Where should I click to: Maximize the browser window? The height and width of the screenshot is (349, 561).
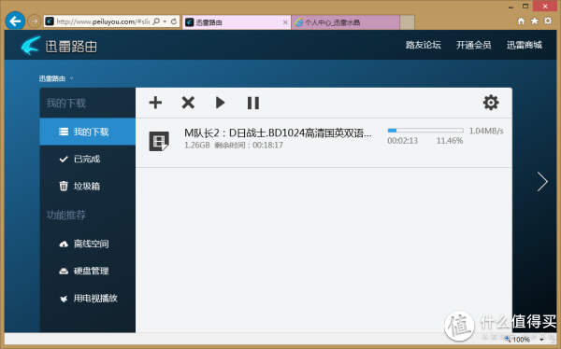pos(525,7)
